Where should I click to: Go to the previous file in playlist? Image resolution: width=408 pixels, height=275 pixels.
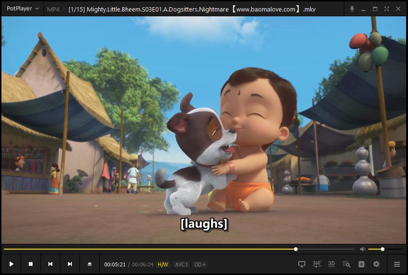[50, 264]
